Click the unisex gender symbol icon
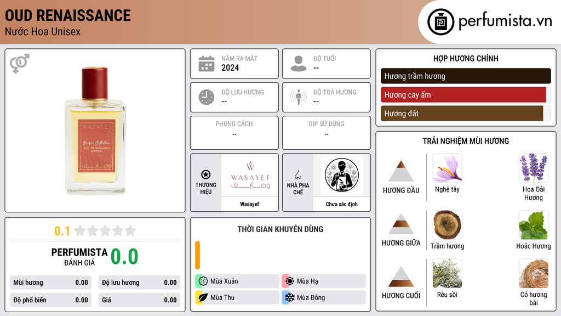This screenshot has height=316, width=561. click(20, 64)
